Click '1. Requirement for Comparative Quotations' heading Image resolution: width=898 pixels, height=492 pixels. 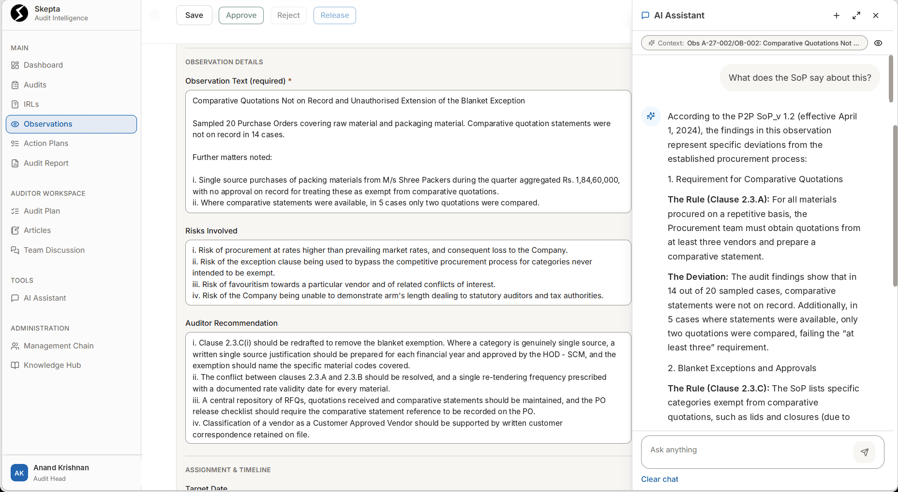click(755, 179)
